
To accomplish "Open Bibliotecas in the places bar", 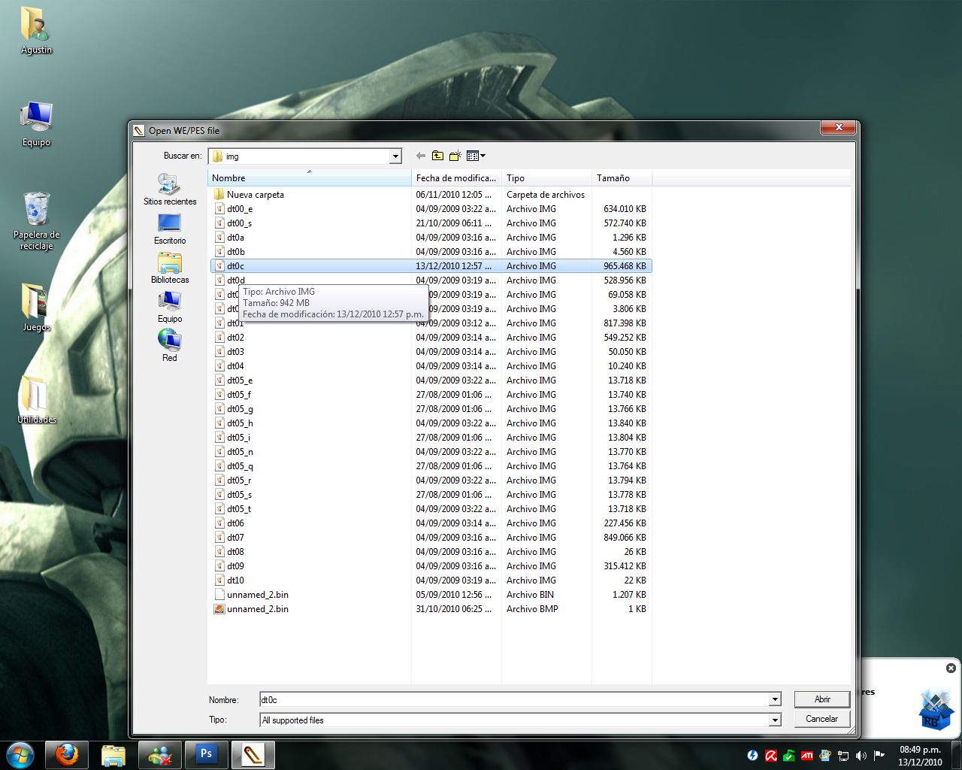I will click(x=170, y=268).
